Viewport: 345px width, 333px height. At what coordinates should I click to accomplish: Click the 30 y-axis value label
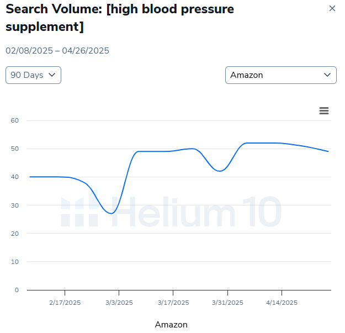click(x=15, y=205)
